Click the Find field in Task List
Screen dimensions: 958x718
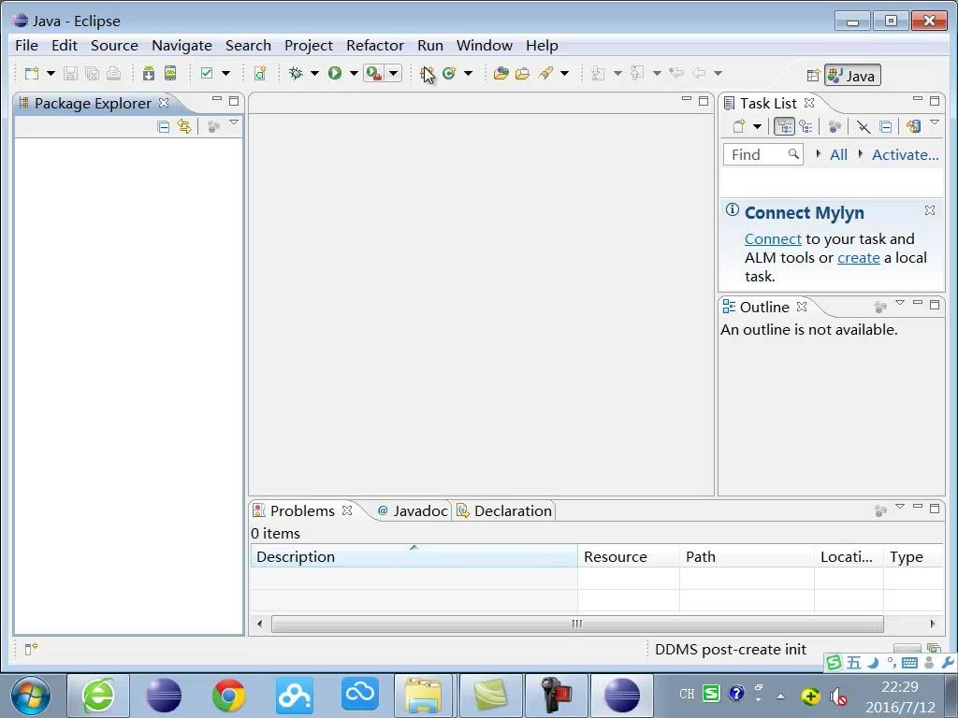(x=756, y=154)
